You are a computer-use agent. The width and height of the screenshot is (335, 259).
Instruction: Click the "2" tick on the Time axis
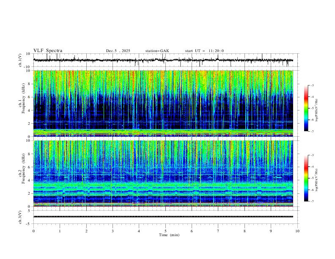[x=86, y=231]
